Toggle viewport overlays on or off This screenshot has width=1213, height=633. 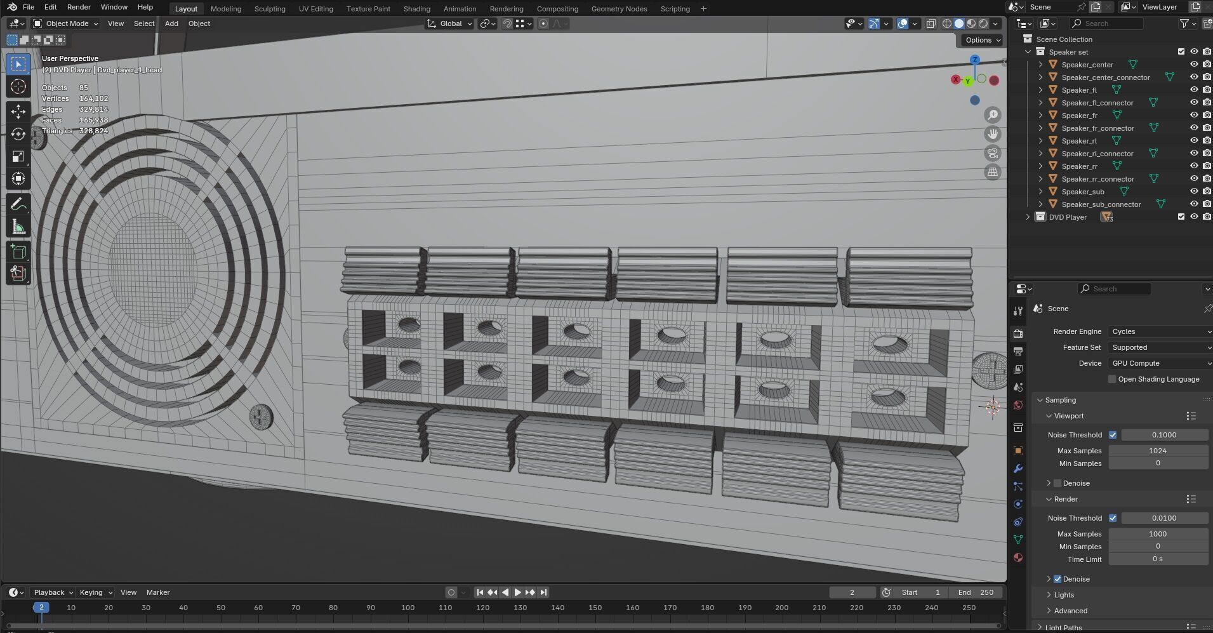(x=903, y=23)
